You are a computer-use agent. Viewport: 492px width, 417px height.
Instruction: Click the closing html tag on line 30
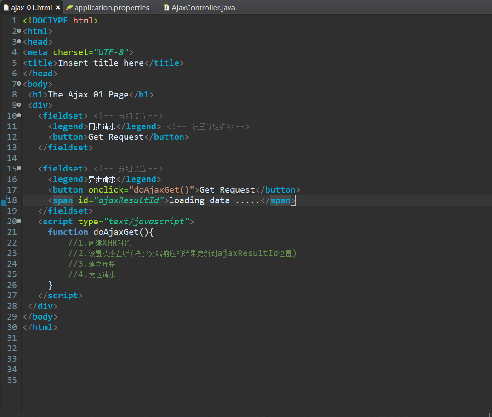pyautogui.click(x=40, y=327)
